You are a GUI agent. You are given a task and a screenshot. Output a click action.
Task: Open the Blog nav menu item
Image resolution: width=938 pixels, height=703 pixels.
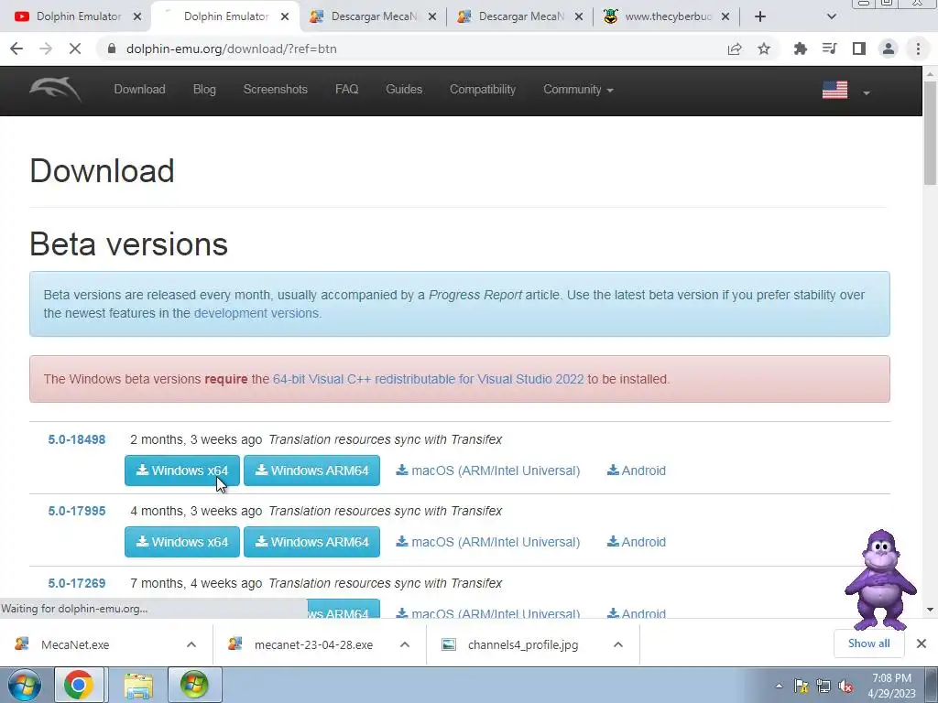[x=204, y=90]
